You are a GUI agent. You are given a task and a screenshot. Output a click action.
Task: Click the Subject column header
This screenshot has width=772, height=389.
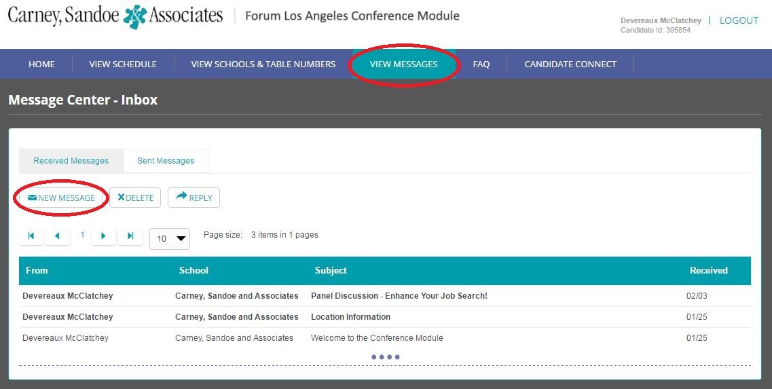point(331,270)
